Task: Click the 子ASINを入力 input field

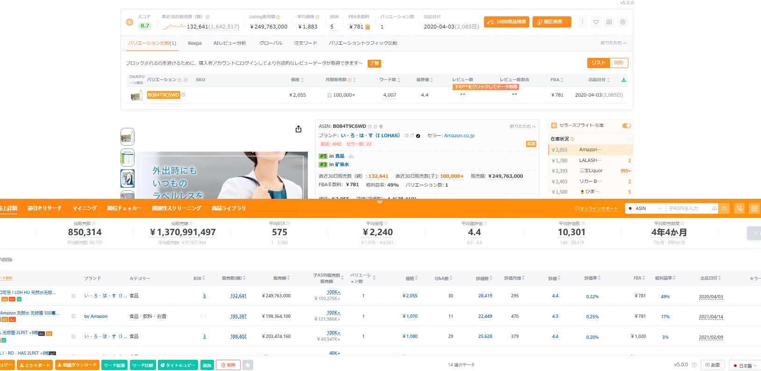Action: pos(689,209)
